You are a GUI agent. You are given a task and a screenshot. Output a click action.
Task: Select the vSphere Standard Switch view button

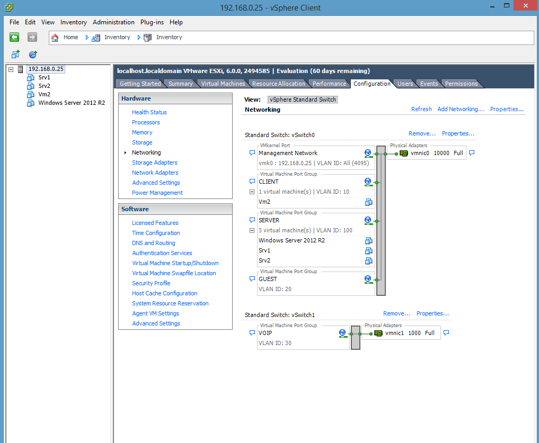click(303, 100)
